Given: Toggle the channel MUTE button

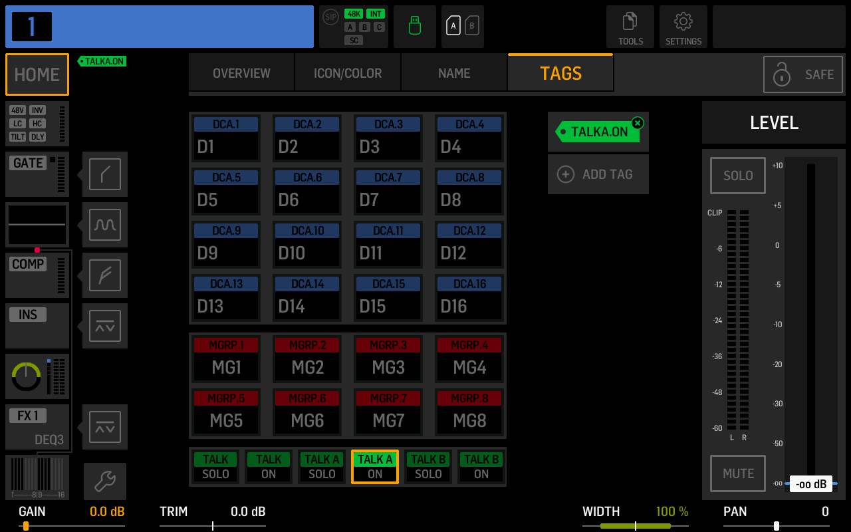Looking at the screenshot, I should pos(738,473).
